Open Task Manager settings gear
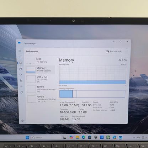This screenshot has width=148, height=148. (x=22, y=121)
